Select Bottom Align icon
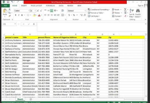150x103 pixels. pos(52,11)
